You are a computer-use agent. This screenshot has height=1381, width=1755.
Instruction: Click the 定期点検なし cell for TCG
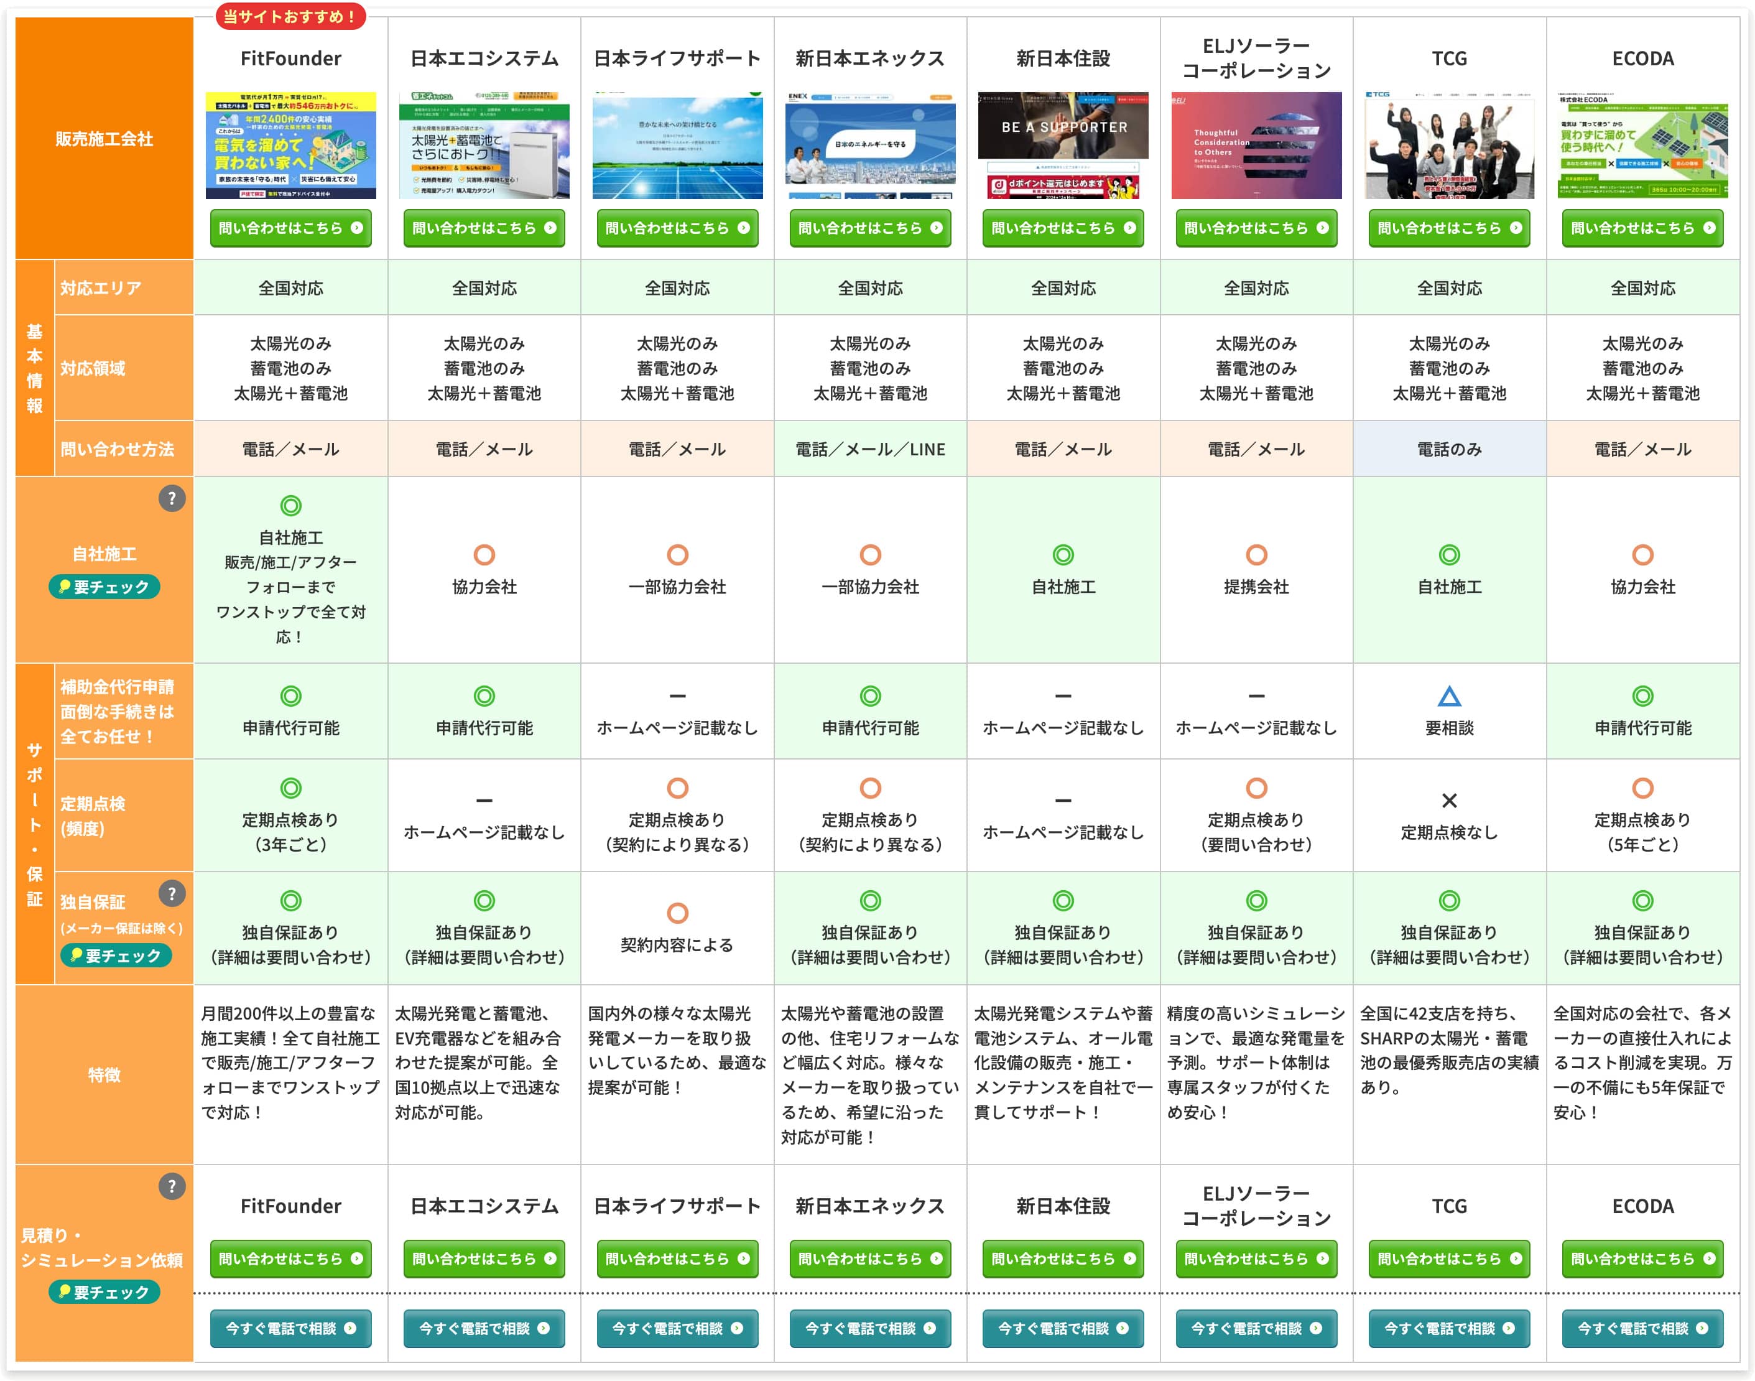[x=1450, y=815]
